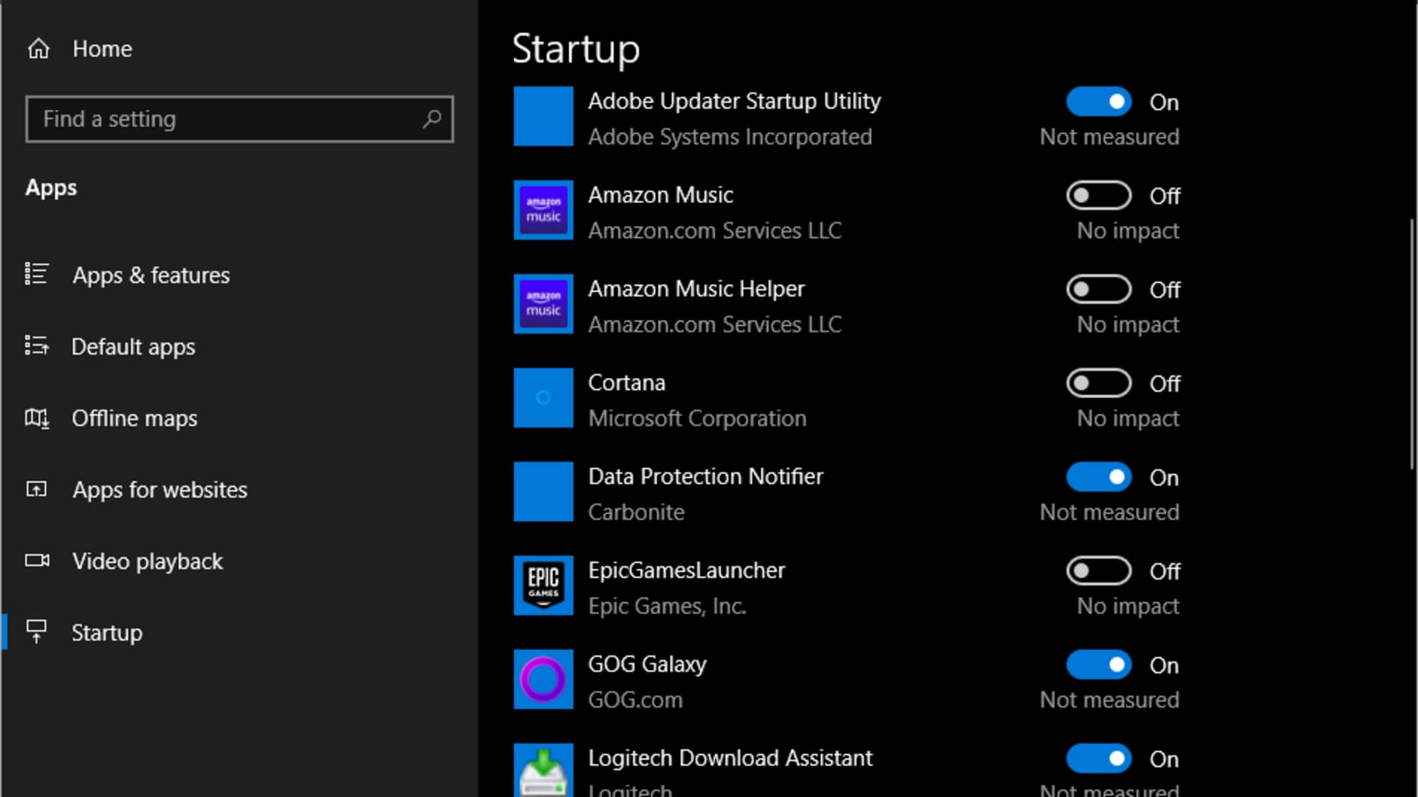Click the EpicGamesLauncher name
The height and width of the screenshot is (797, 1418).
coord(686,570)
